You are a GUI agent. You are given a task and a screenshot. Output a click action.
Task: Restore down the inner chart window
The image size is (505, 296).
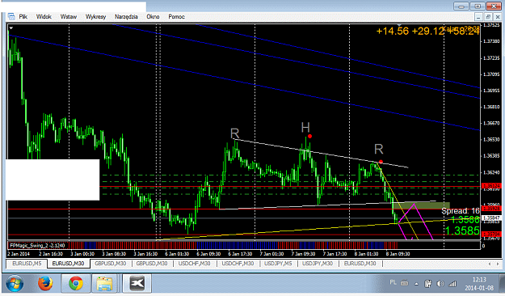[x=488, y=17]
